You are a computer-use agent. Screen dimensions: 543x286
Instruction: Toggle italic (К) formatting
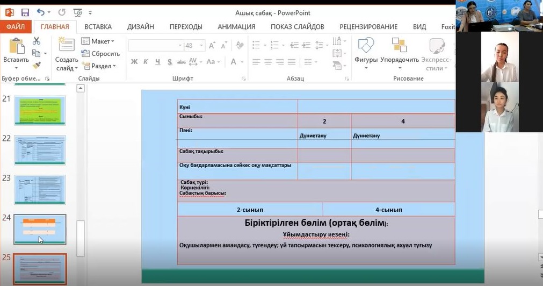[146, 62]
